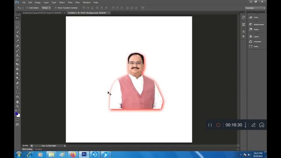The width and height of the screenshot is (281, 158).
Task: Open the Type menu
Action: (x=54, y=3)
